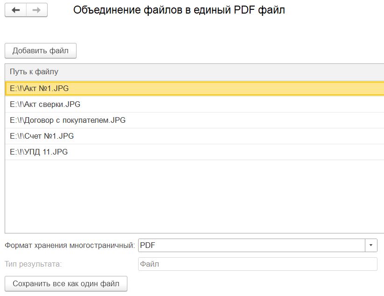384x296 pixels.
Task: Click the Формат хранения многостраничный label
Action: point(70,245)
